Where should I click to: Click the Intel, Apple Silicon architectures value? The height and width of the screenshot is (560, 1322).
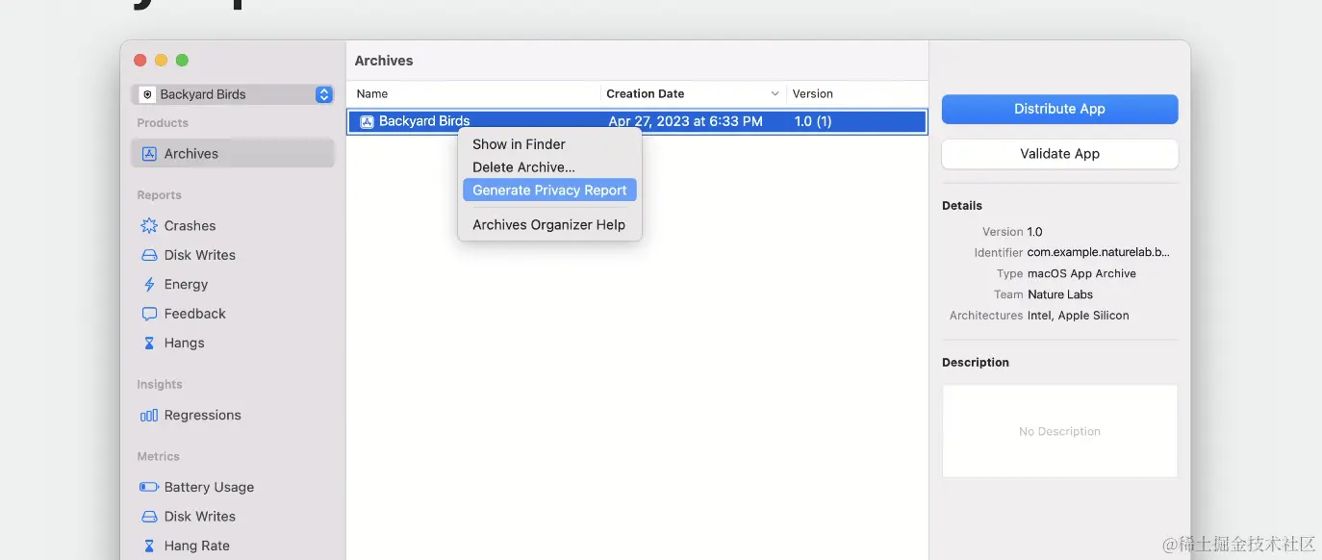pyautogui.click(x=1079, y=316)
